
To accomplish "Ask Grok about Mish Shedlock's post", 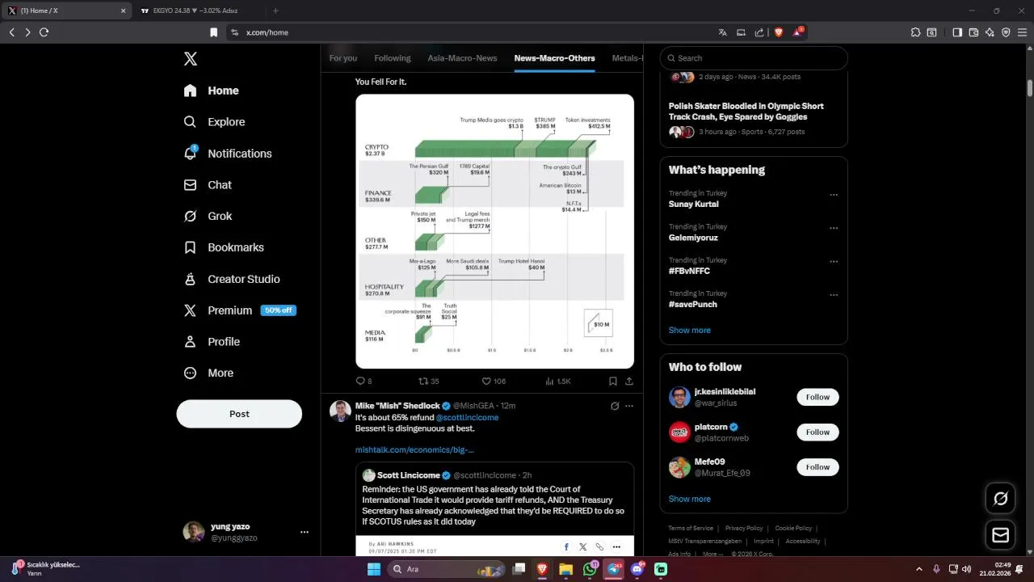I will pos(615,406).
